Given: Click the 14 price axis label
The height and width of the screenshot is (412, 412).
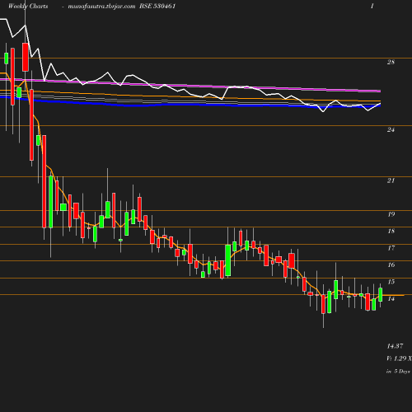Looking at the screenshot, I should tap(391, 298).
